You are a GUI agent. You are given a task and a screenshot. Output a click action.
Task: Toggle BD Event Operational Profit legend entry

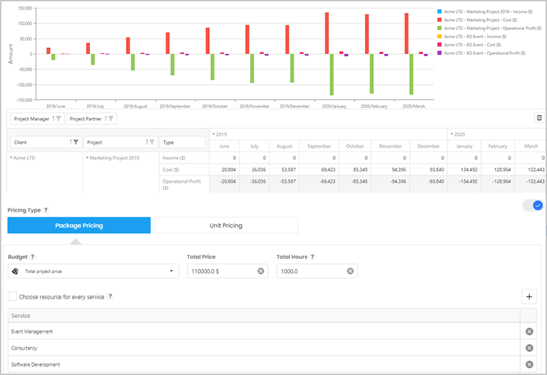[x=481, y=53]
